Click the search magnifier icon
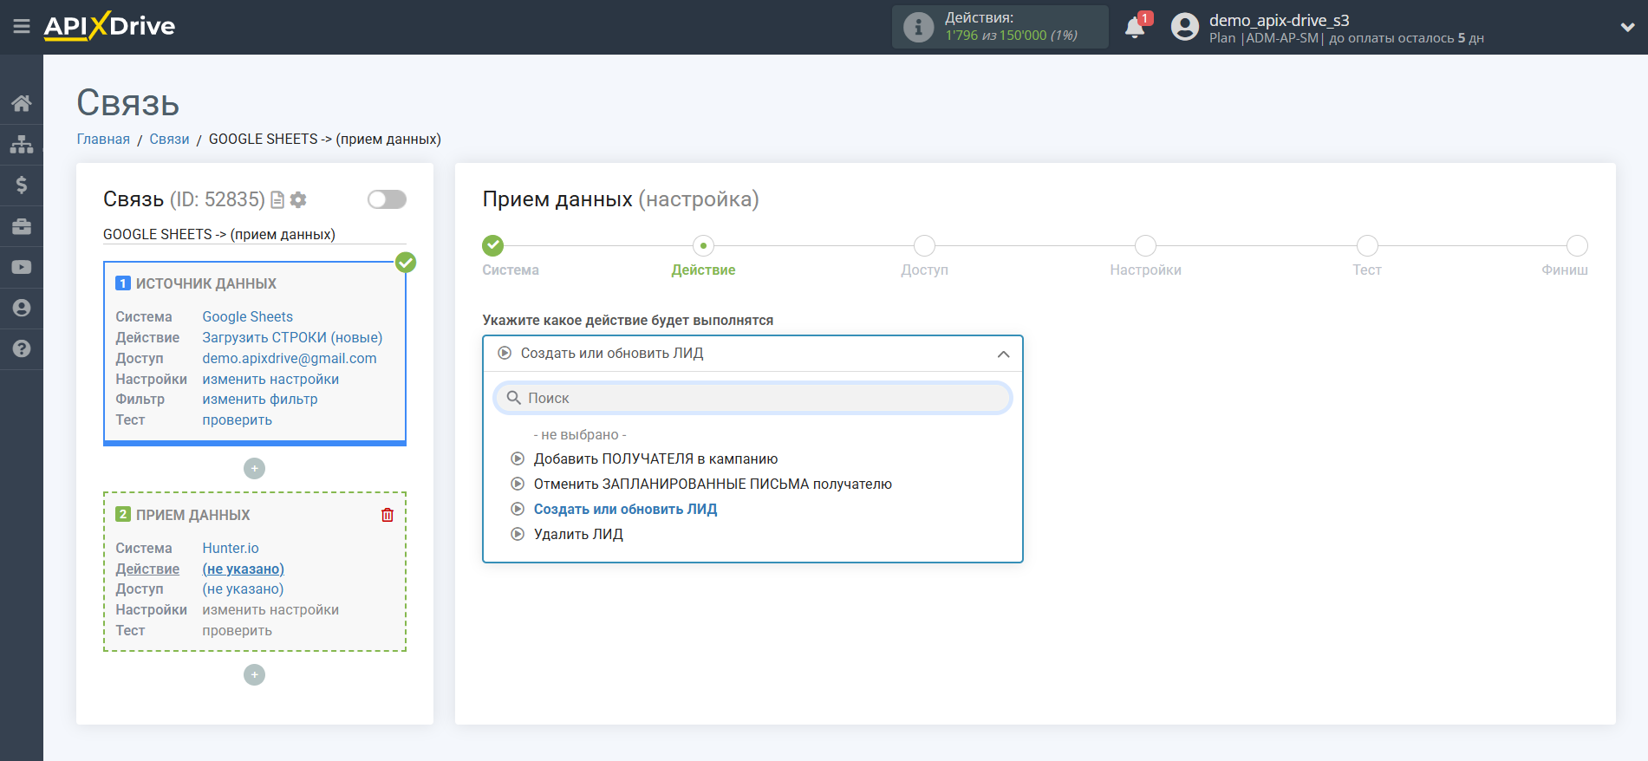1648x761 pixels. pyautogui.click(x=514, y=398)
